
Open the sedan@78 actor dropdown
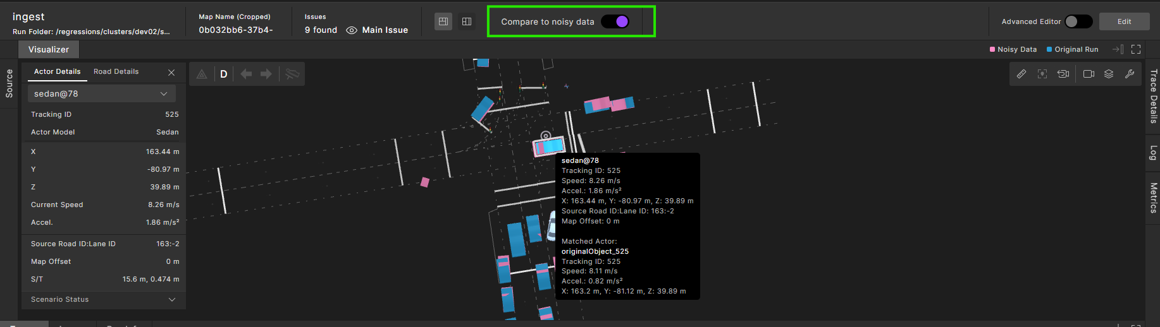102,93
